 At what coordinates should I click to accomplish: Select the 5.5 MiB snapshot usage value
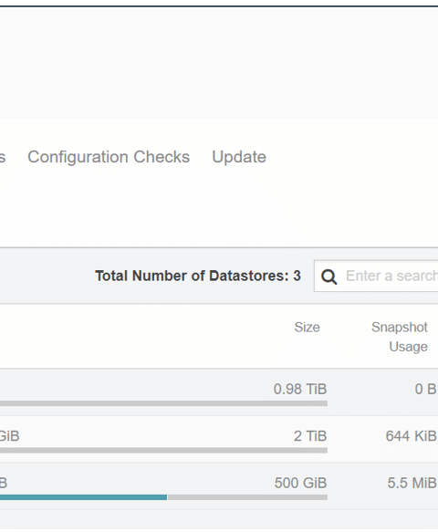(412, 483)
